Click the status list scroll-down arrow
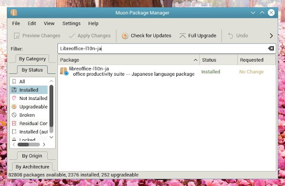The image size is (285, 186). click(x=51, y=137)
